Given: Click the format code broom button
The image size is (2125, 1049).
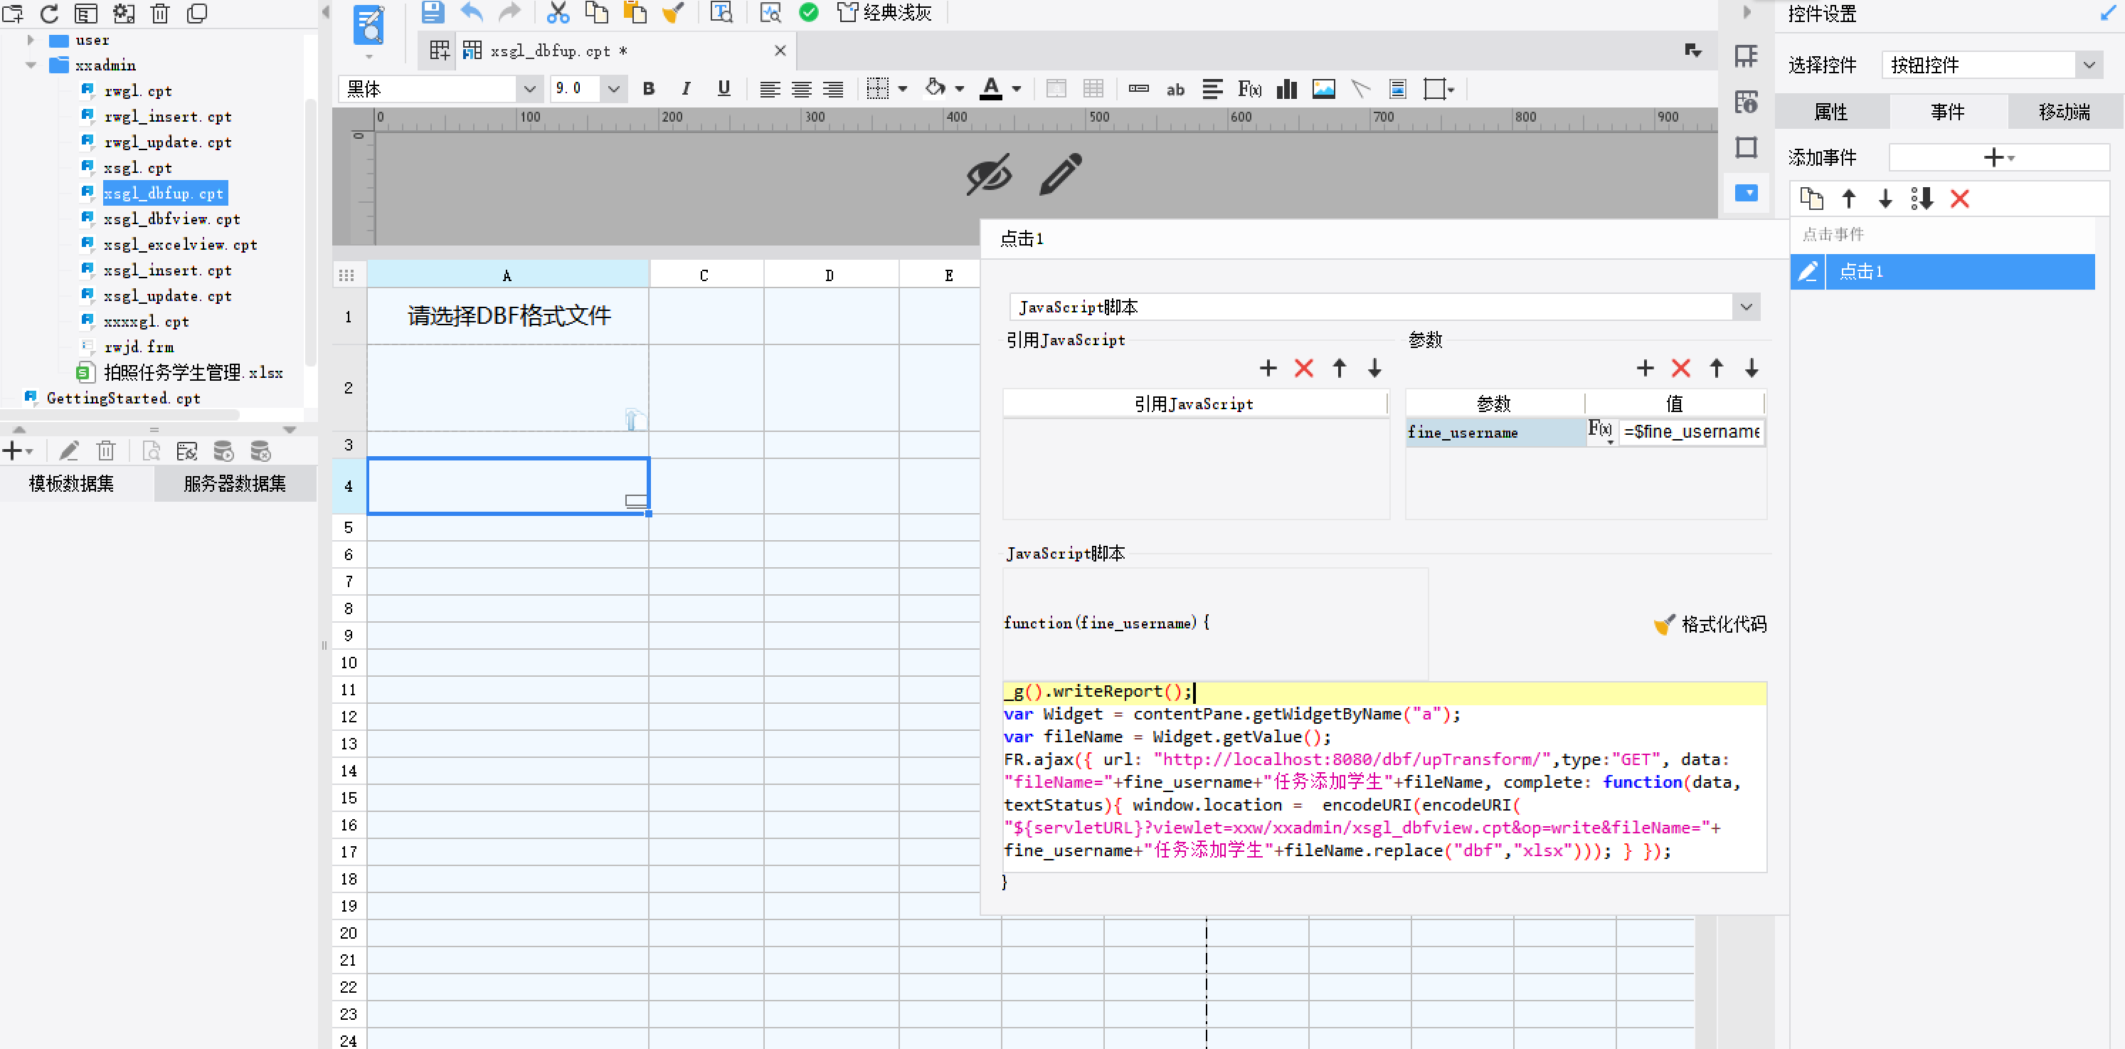Looking at the screenshot, I should click(1710, 625).
